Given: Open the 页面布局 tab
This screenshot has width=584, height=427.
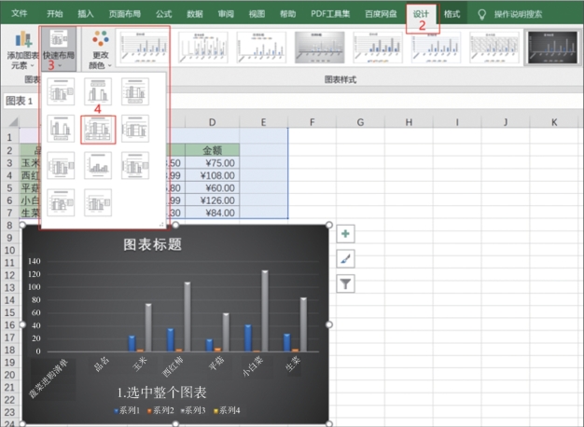Looking at the screenshot, I should coord(125,14).
